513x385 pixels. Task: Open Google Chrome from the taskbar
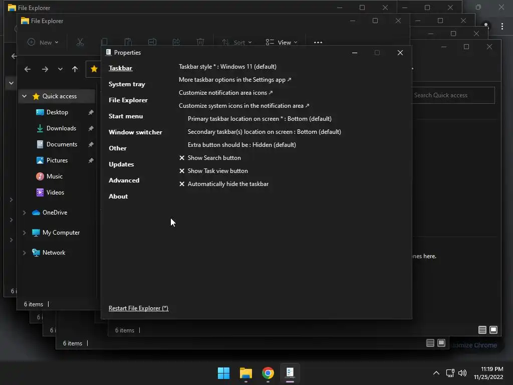(x=268, y=373)
